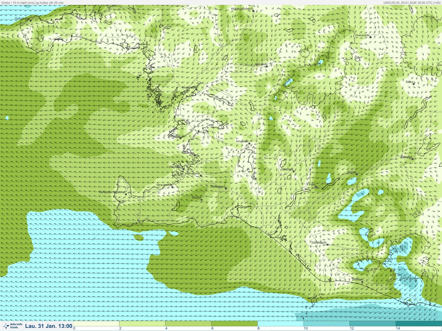442x331 pixels.
Task: Click the 8–10 m/s light cyan legend swatch
Action: point(280,324)
